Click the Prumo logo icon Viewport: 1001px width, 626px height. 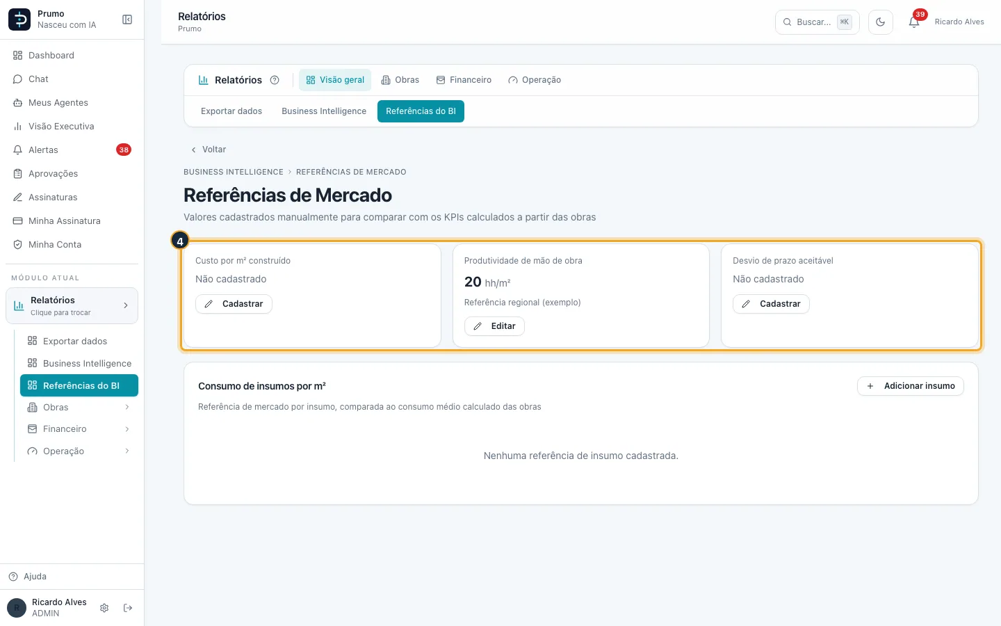coord(19,19)
